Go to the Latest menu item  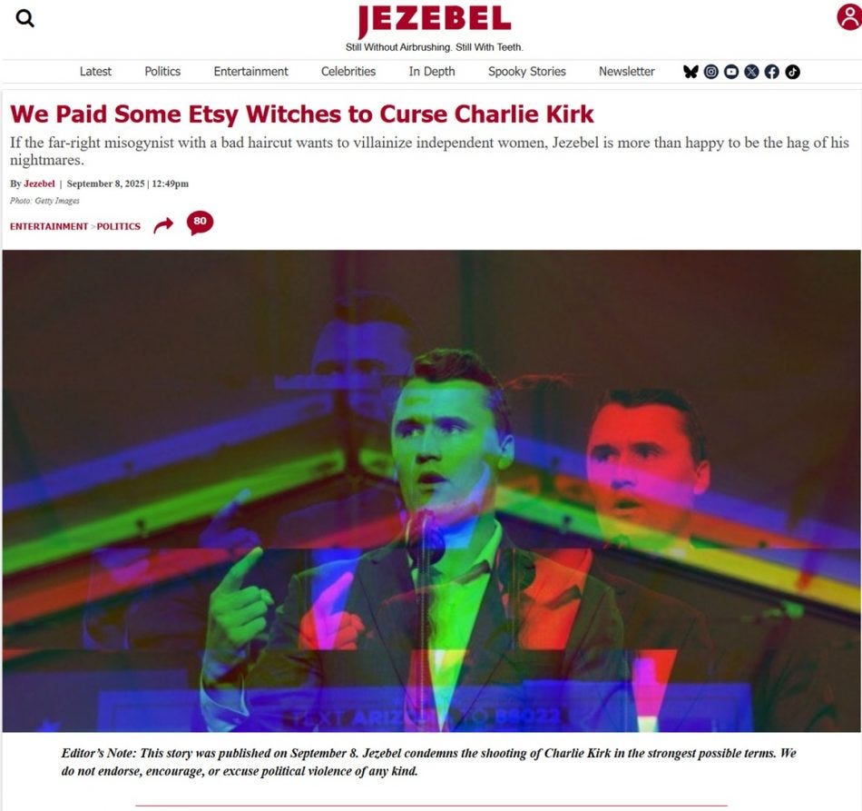coord(95,72)
